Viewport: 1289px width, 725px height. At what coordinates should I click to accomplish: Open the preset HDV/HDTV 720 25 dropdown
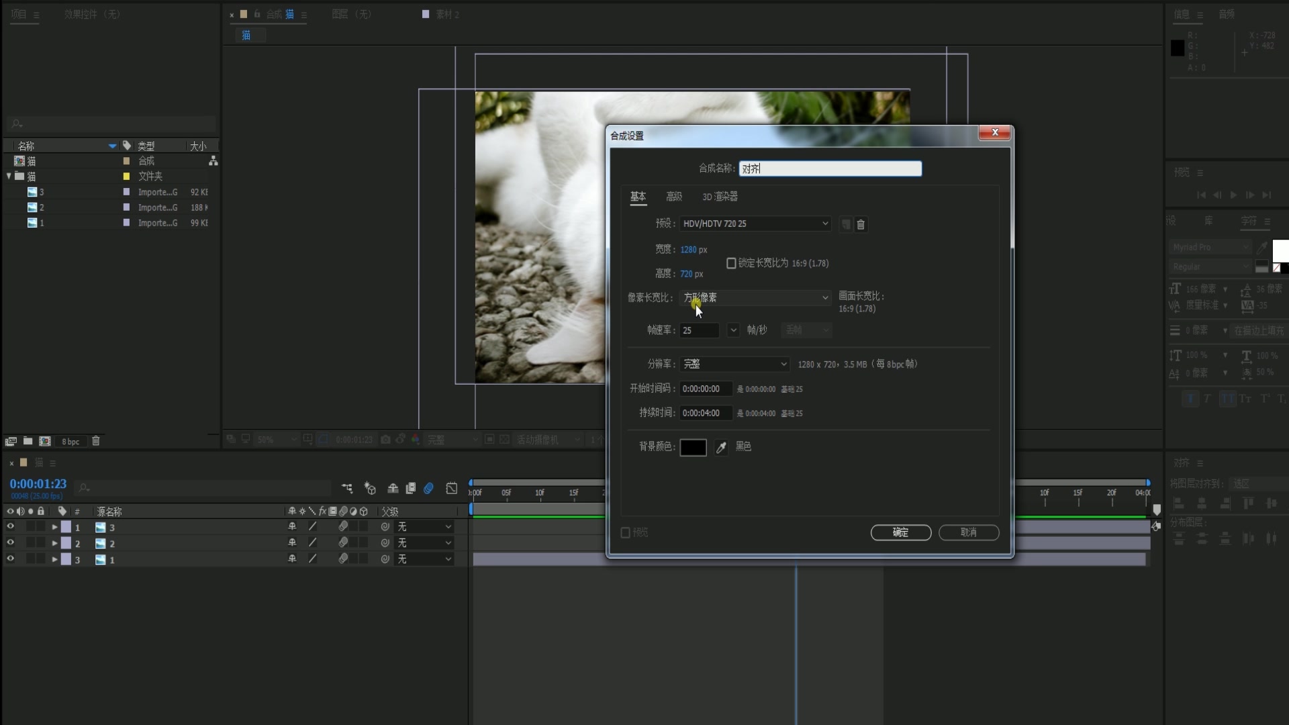tap(755, 224)
